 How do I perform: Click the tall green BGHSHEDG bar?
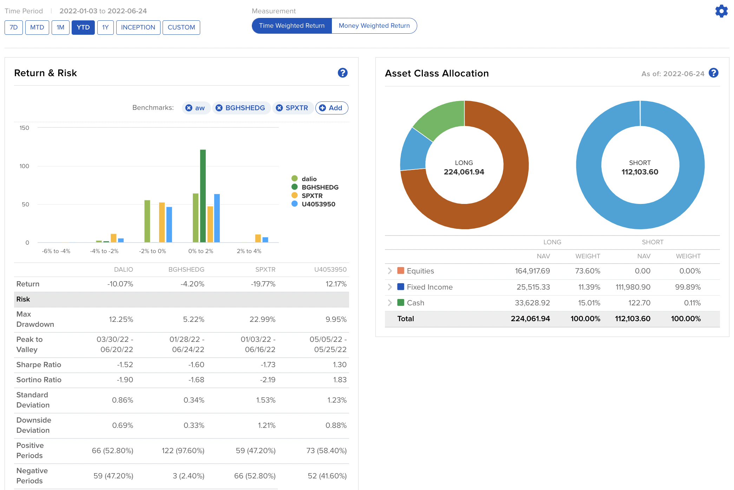(x=203, y=196)
